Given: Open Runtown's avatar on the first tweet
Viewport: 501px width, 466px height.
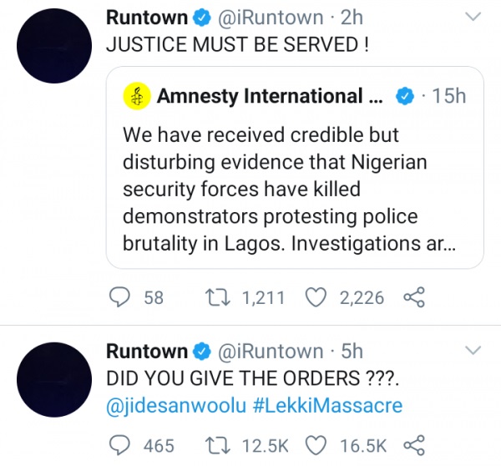Looking at the screenshot, I should 53,42.
